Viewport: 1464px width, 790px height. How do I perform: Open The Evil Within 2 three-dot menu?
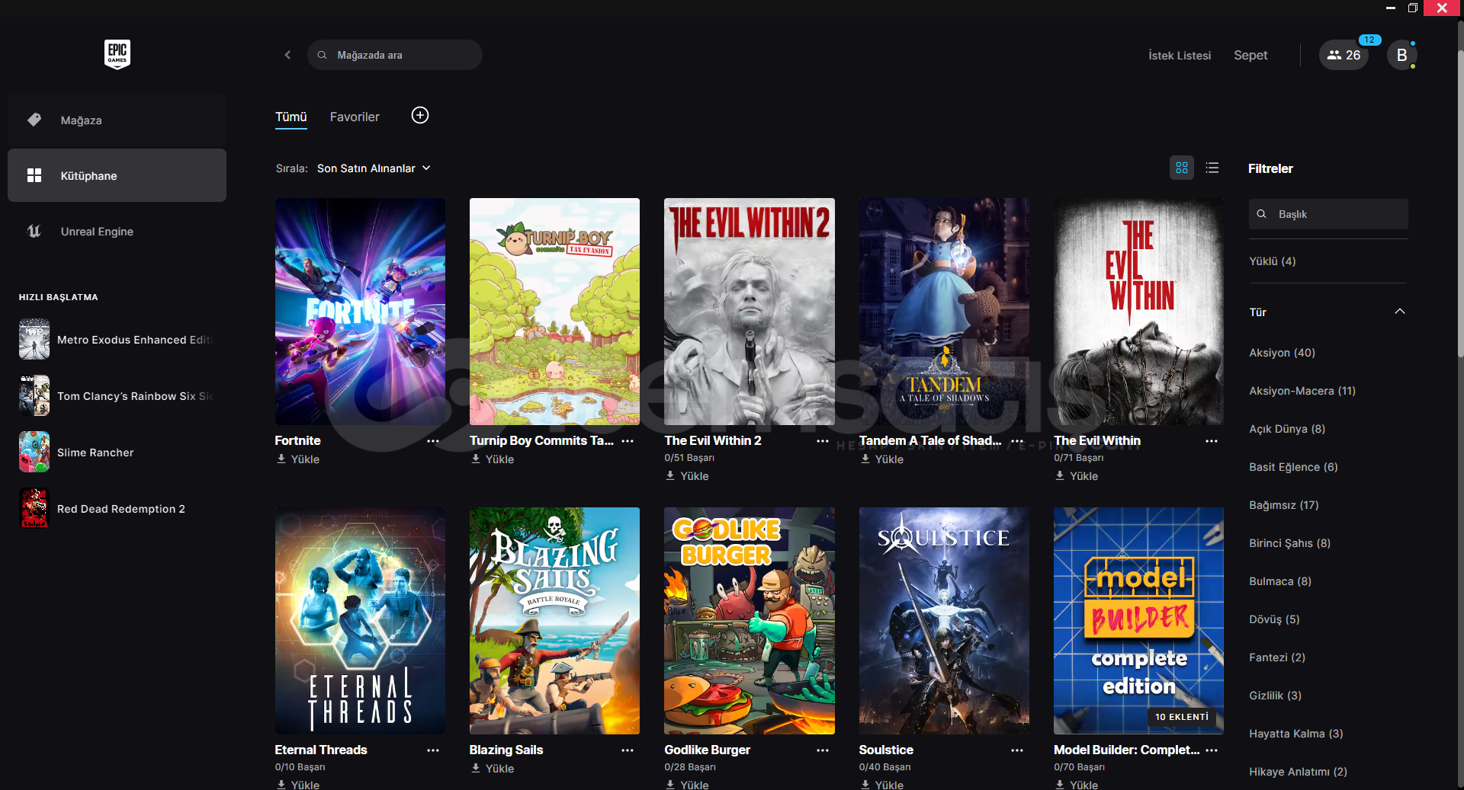pyautogui.click(x=823, y=441)
